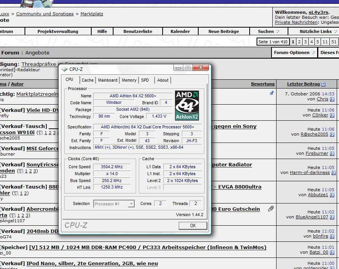Image resolution: width=339 pixels, height=269 pixels.
Task: Open Projektverwaltung in the forum navbar
Action: [58, 31]
